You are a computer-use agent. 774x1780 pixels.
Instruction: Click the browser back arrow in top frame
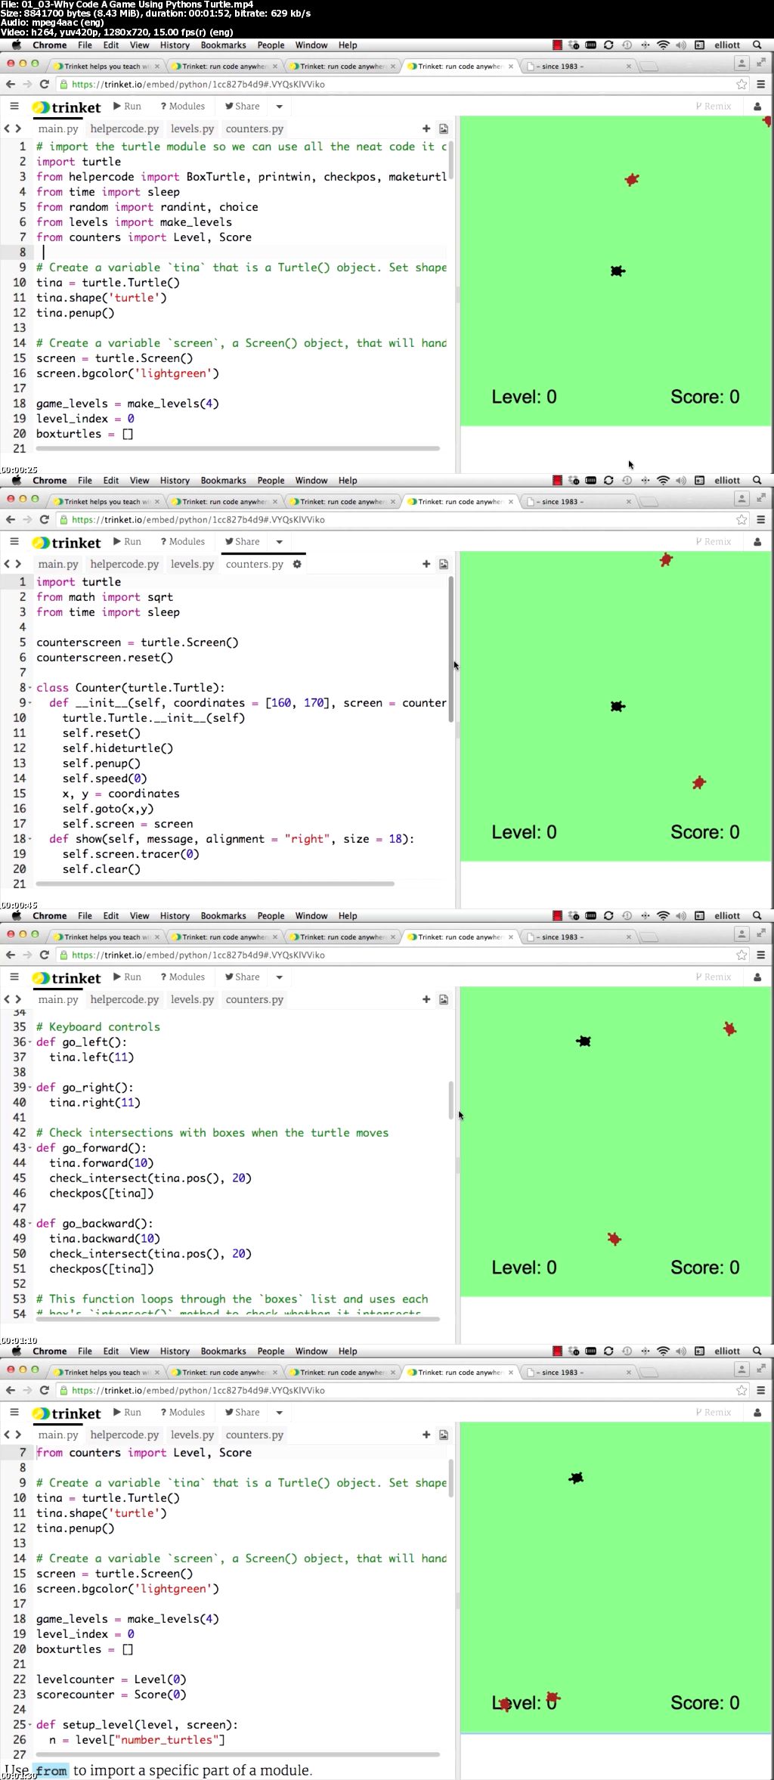(10, 85)
